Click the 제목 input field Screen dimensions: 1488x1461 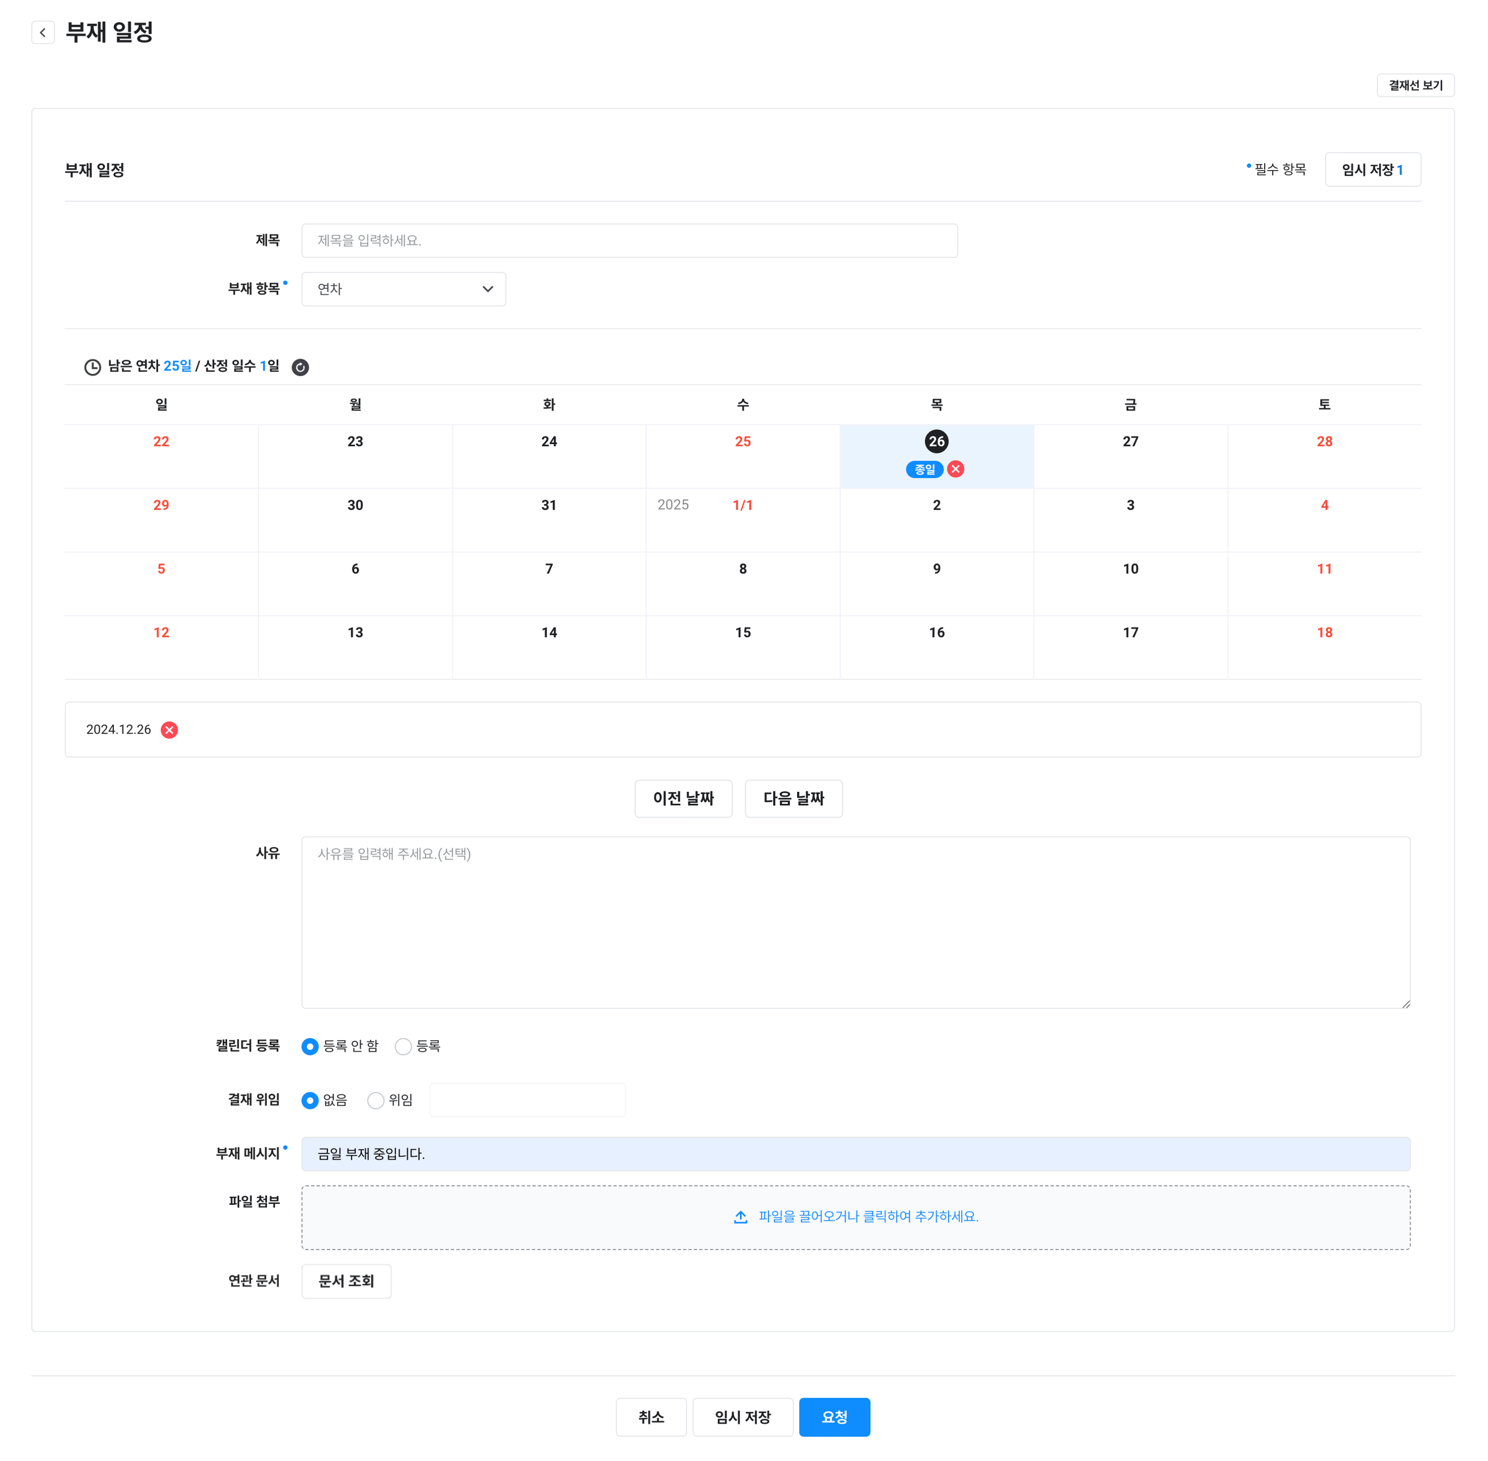point(629,241)
